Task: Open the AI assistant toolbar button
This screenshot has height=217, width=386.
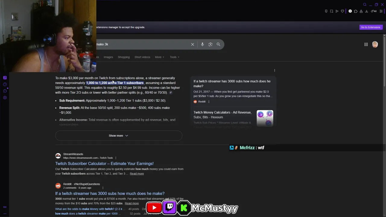Action: click(x=374, y=11)
